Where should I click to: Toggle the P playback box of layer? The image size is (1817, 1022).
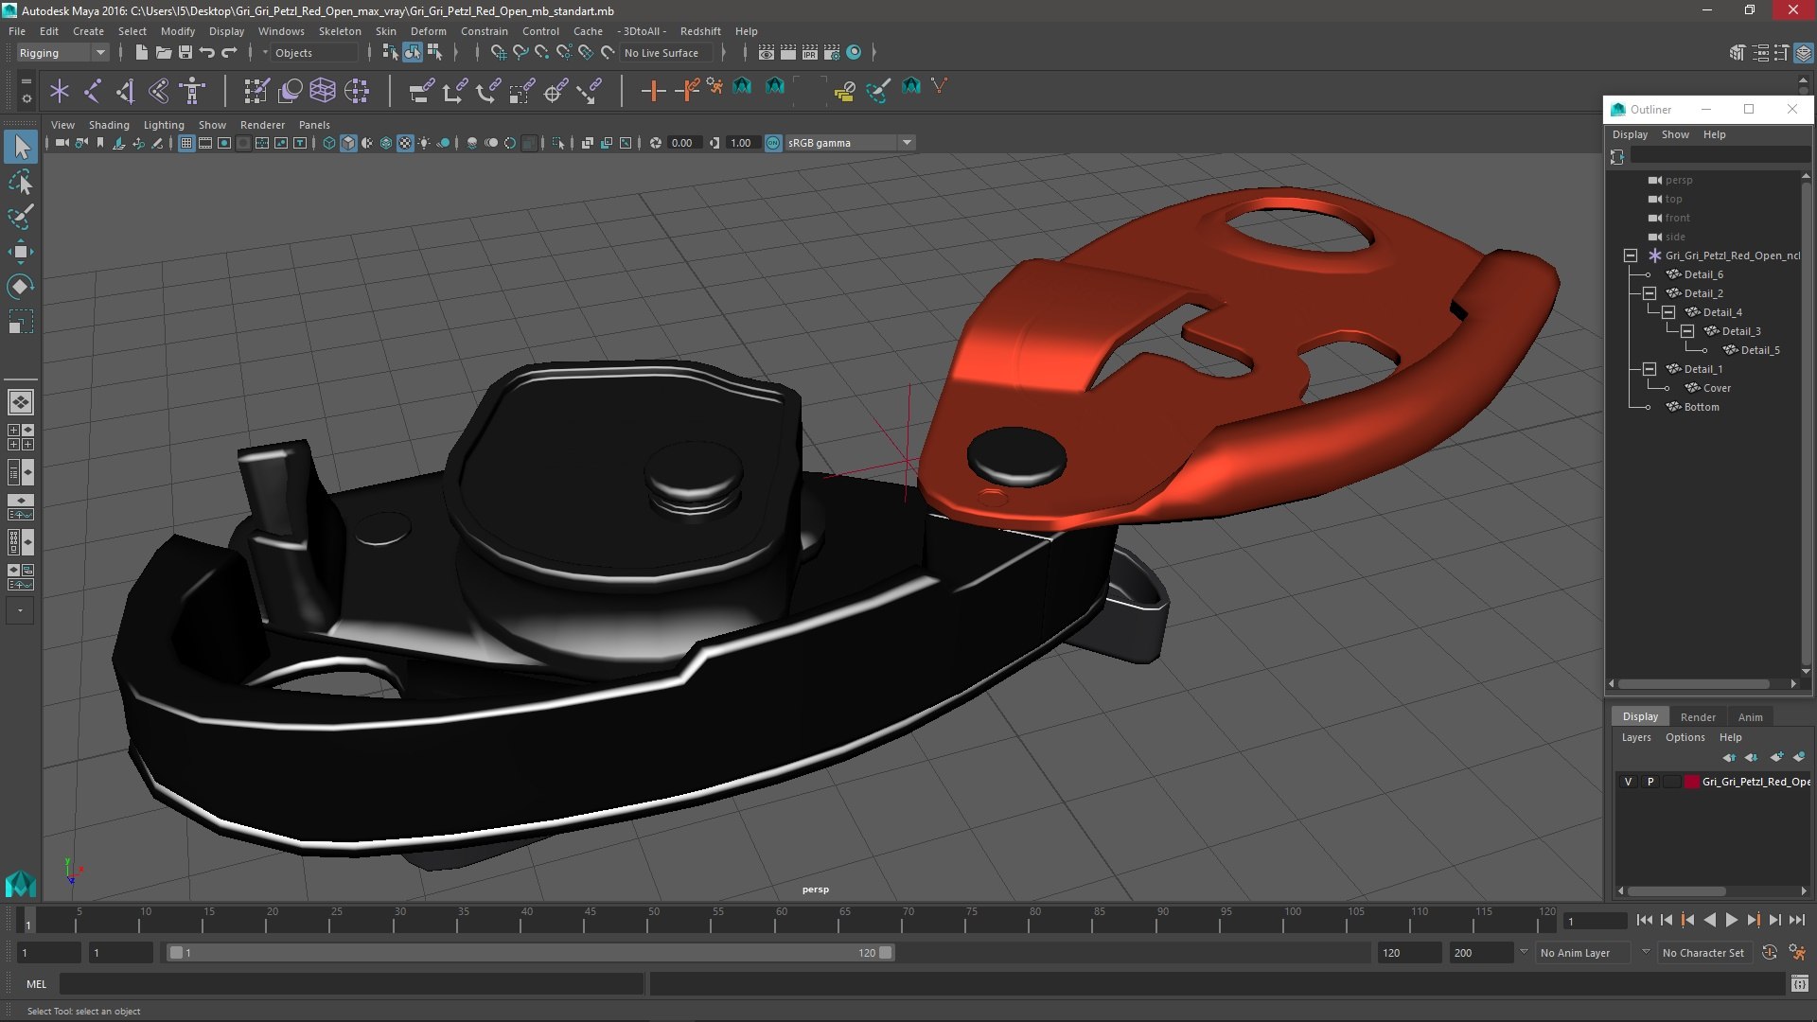[x=1650, y=782]
